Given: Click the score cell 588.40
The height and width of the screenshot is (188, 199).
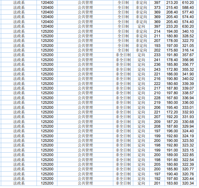Looking at the screenshot, I should [x=188, y=7].
